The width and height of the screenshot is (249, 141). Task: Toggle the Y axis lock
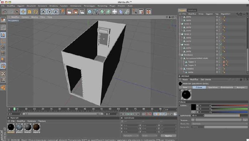point(50,12)
